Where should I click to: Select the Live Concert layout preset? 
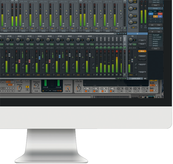156,37
